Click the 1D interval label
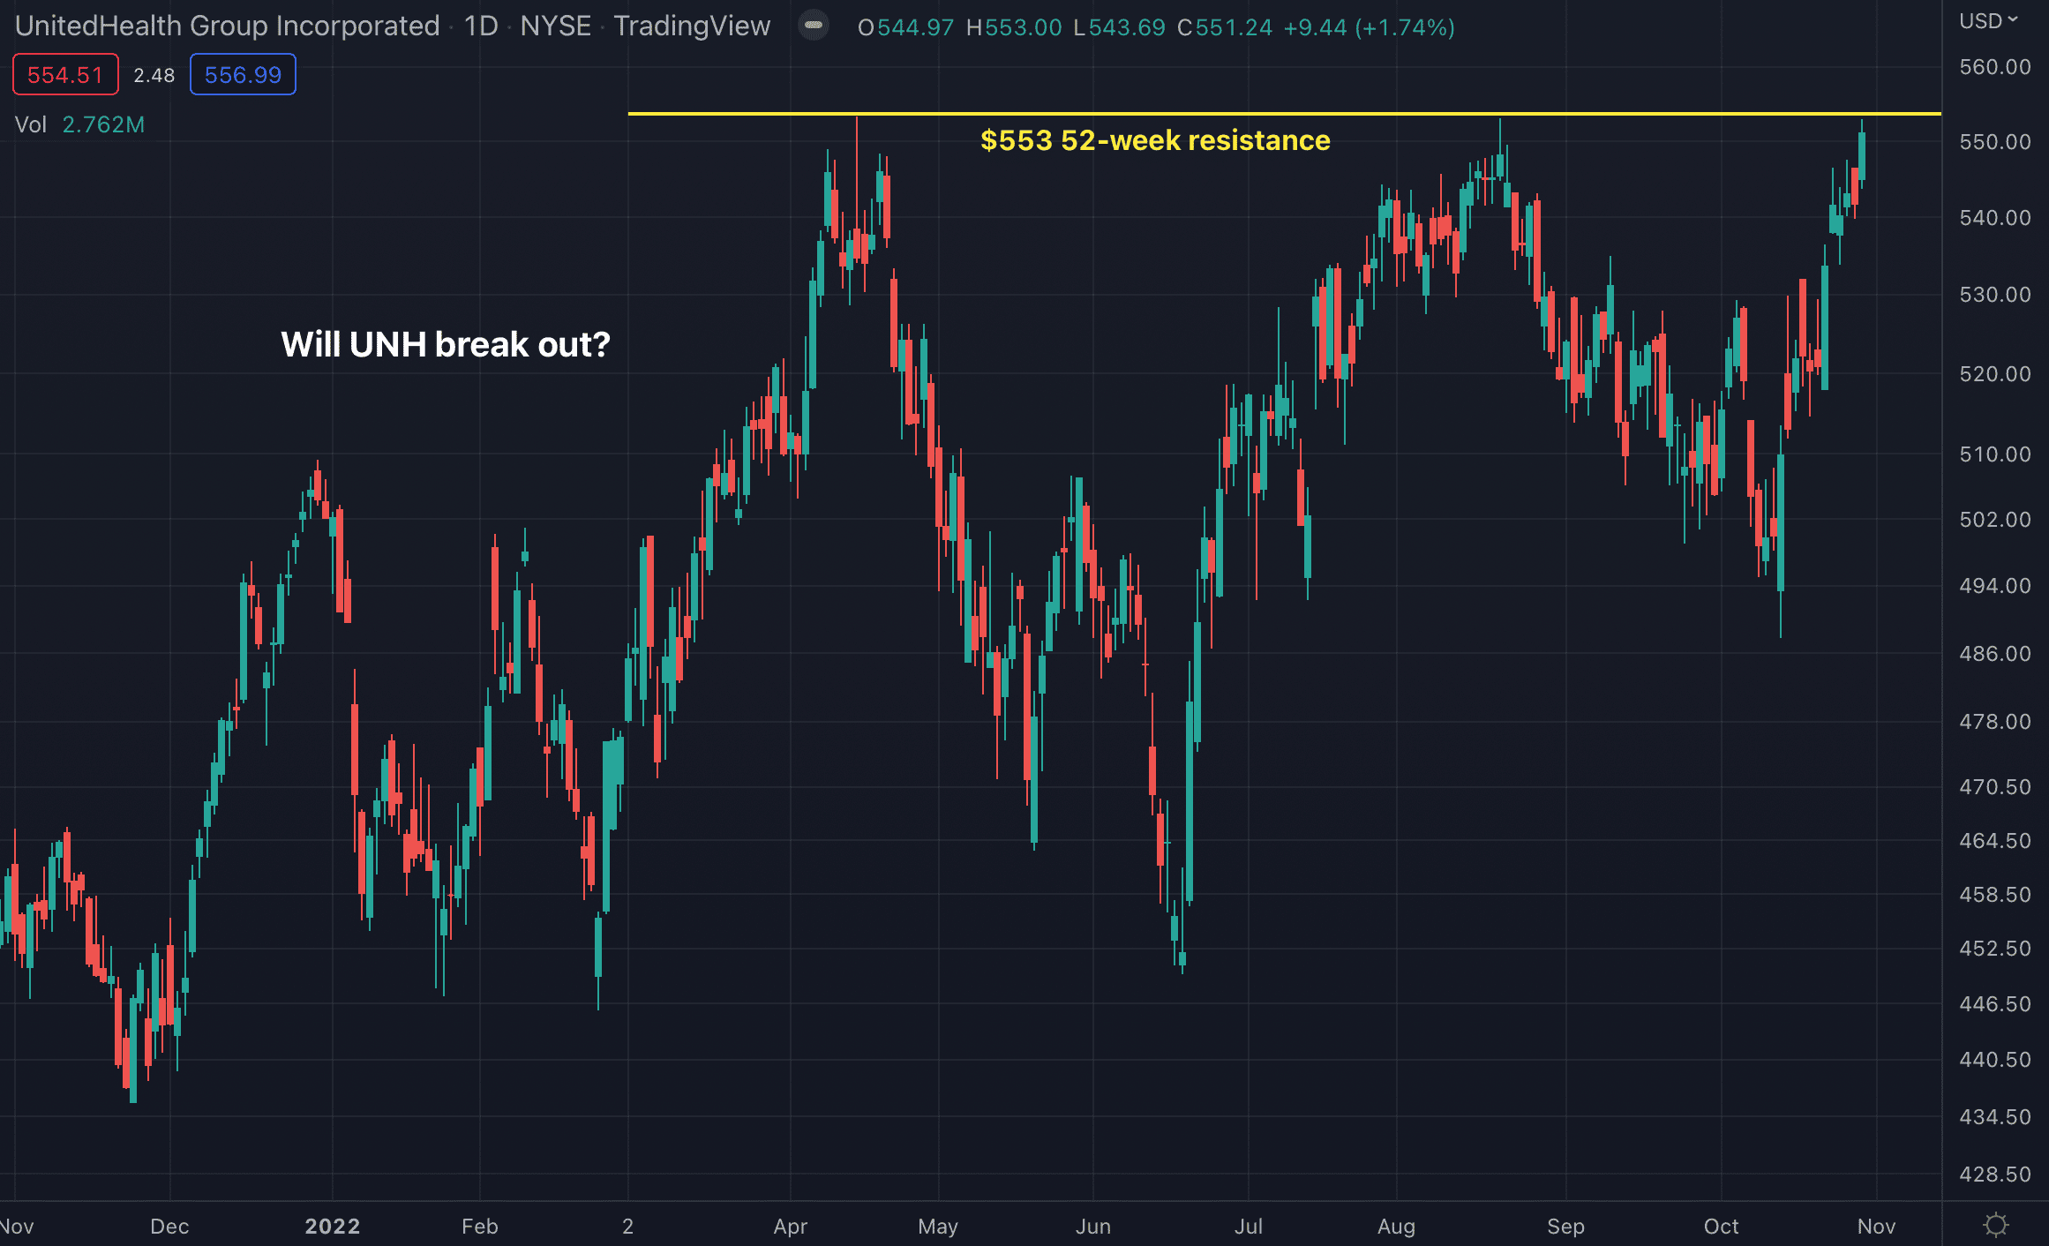The image size is (2049, 1246). 481,26
